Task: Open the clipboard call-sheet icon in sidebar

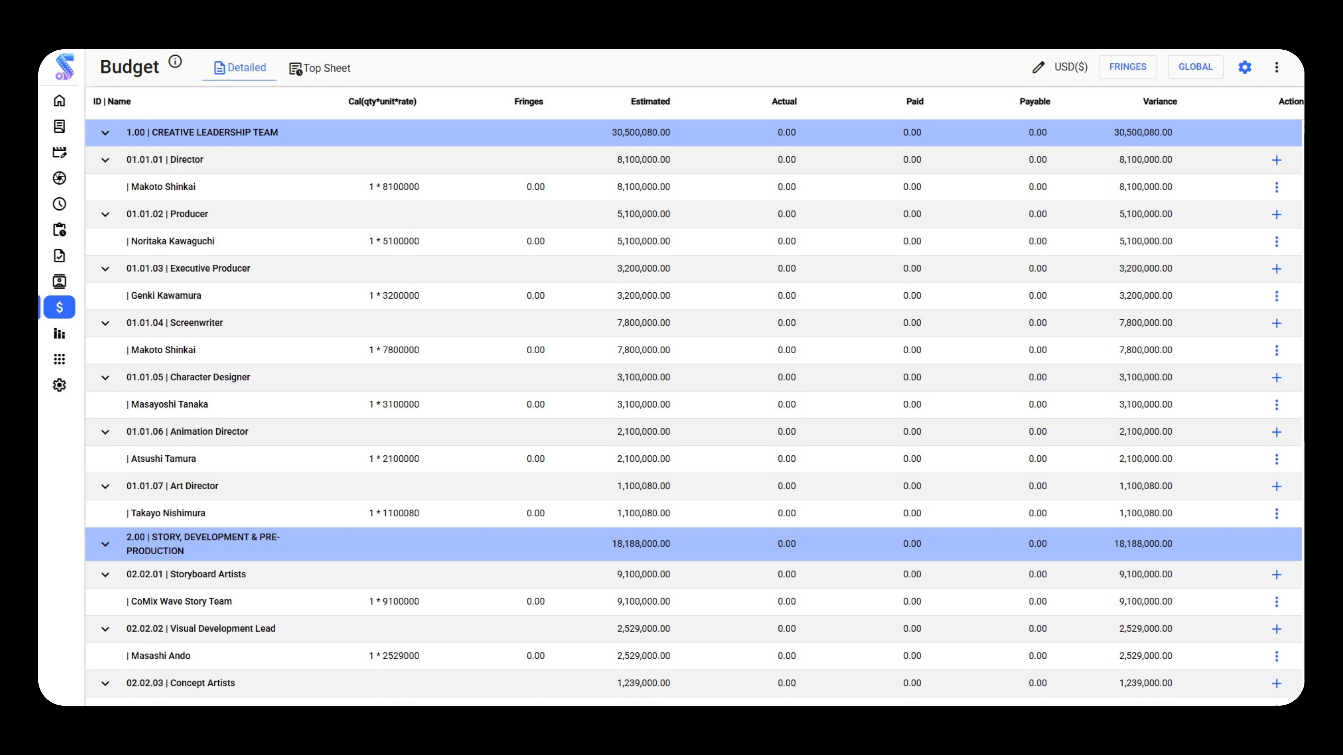Action: (x=60, y=230)
